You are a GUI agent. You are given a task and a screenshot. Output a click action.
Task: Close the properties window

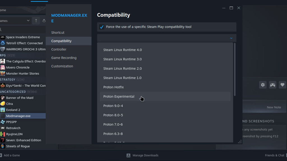pos(239,8)
